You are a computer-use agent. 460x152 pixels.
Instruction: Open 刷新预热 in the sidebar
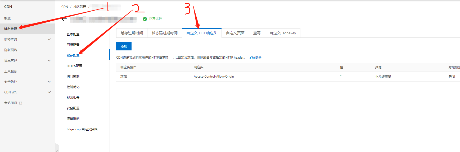click(x=11, y=50)
